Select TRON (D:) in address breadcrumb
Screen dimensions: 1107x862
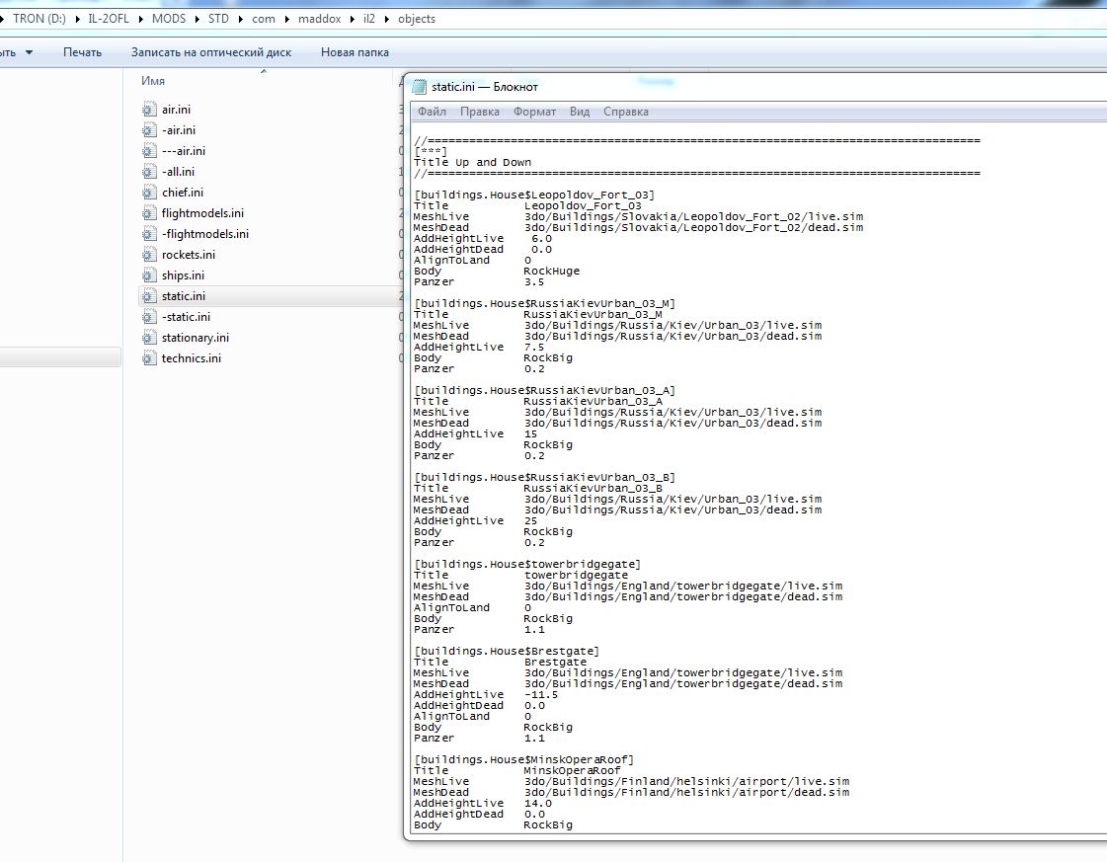click(39, 19)
